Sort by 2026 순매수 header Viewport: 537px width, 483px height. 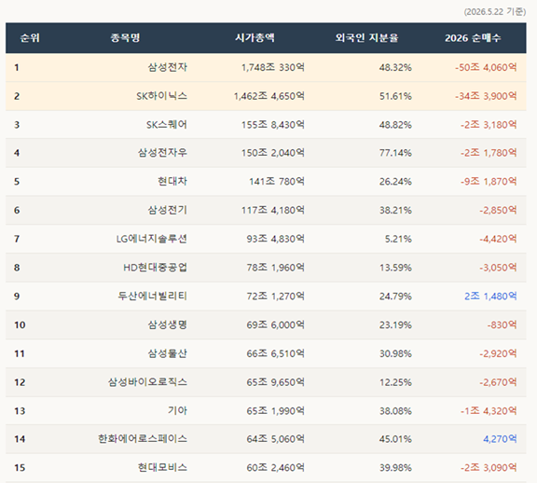(473, 37)
